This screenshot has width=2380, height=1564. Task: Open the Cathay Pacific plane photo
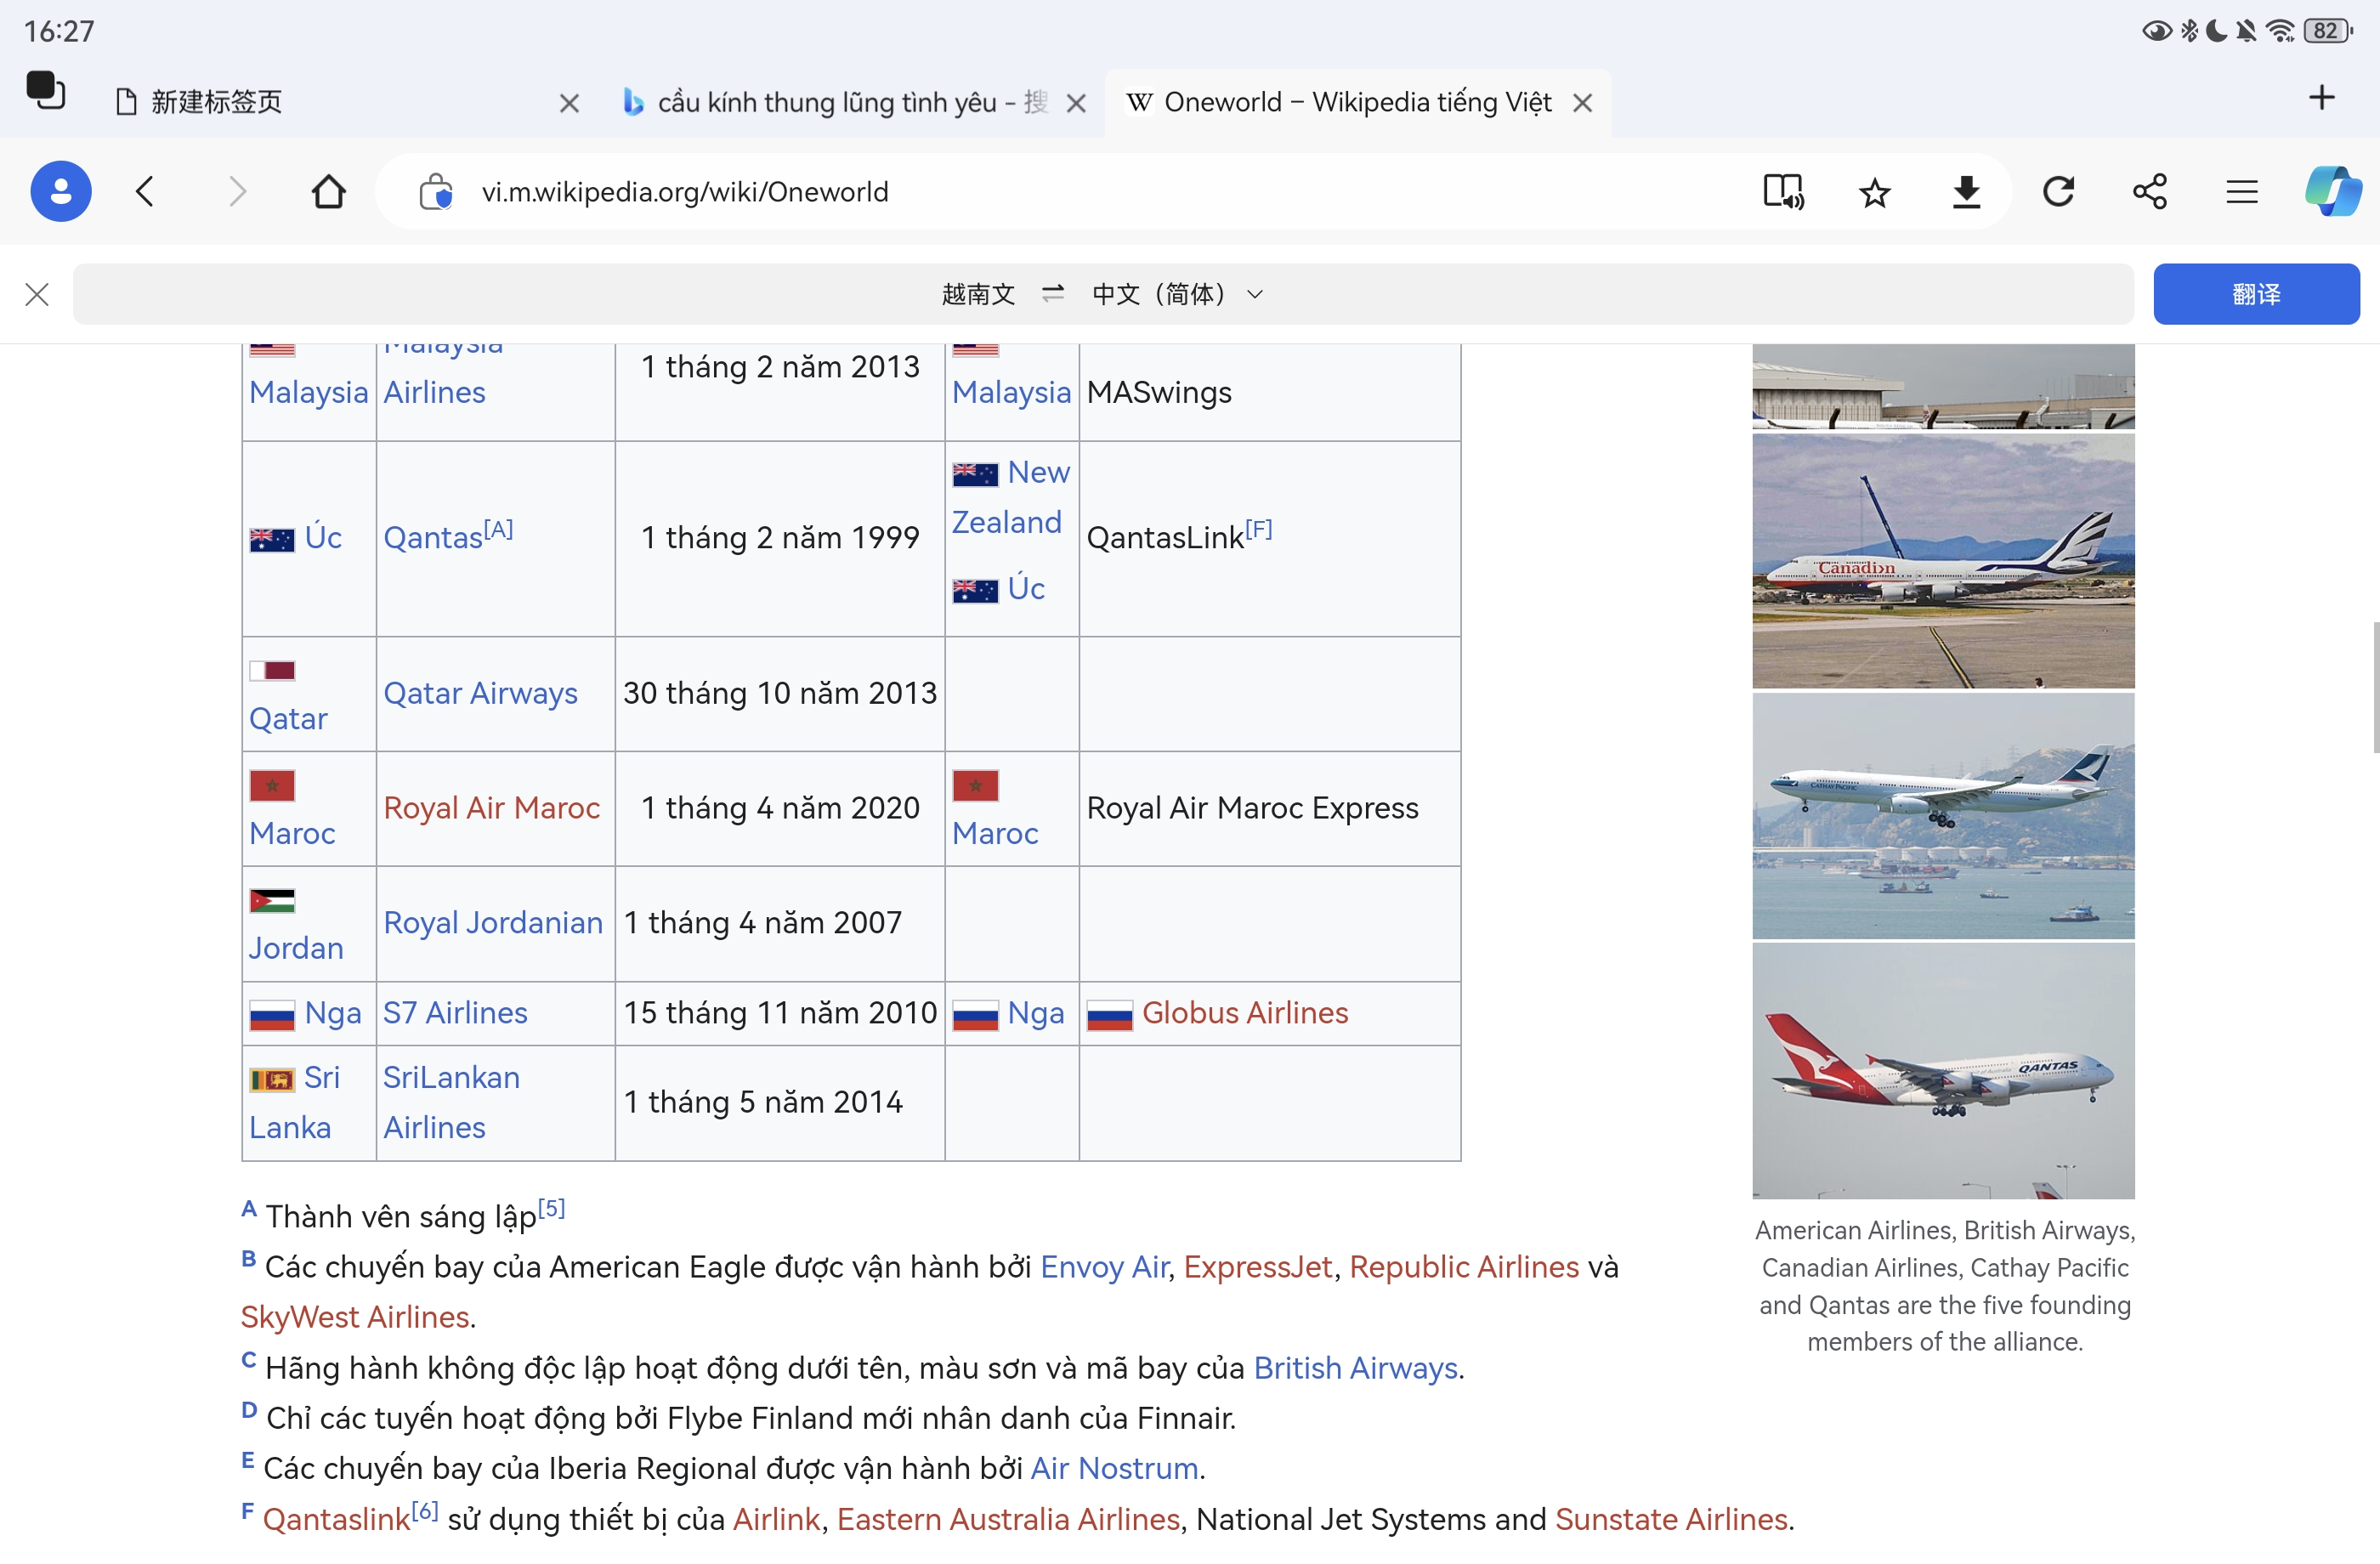click(x=1943, y=816)
